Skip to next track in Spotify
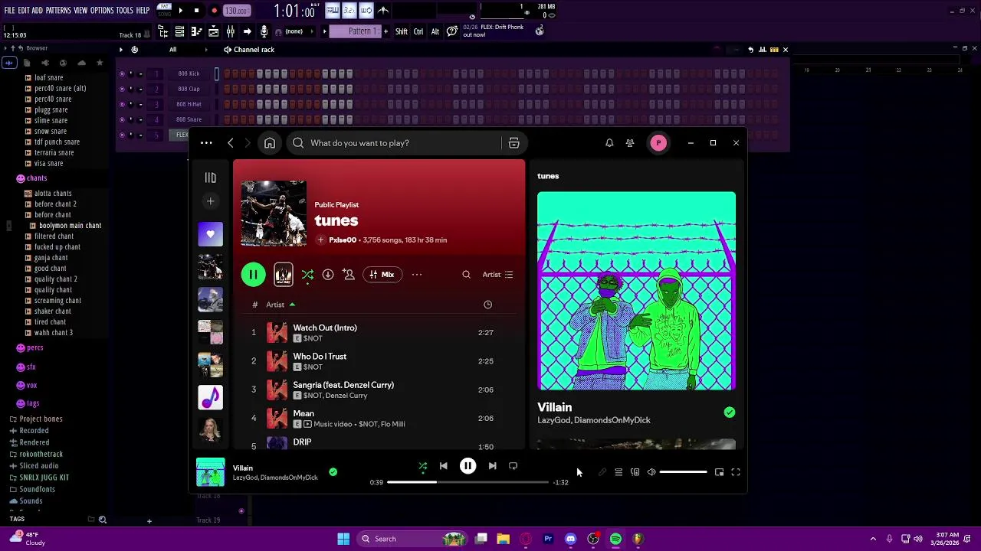 (x=492, y=465)
